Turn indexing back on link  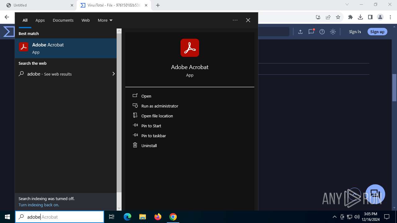pos(39,205)
